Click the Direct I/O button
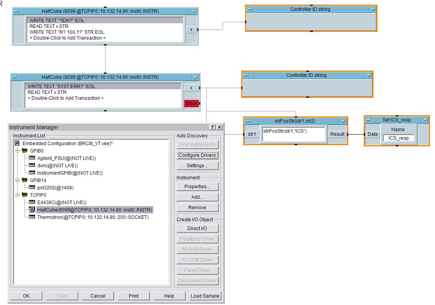The width and height of the screenshot is (435, 305). (x=197, y=229)
